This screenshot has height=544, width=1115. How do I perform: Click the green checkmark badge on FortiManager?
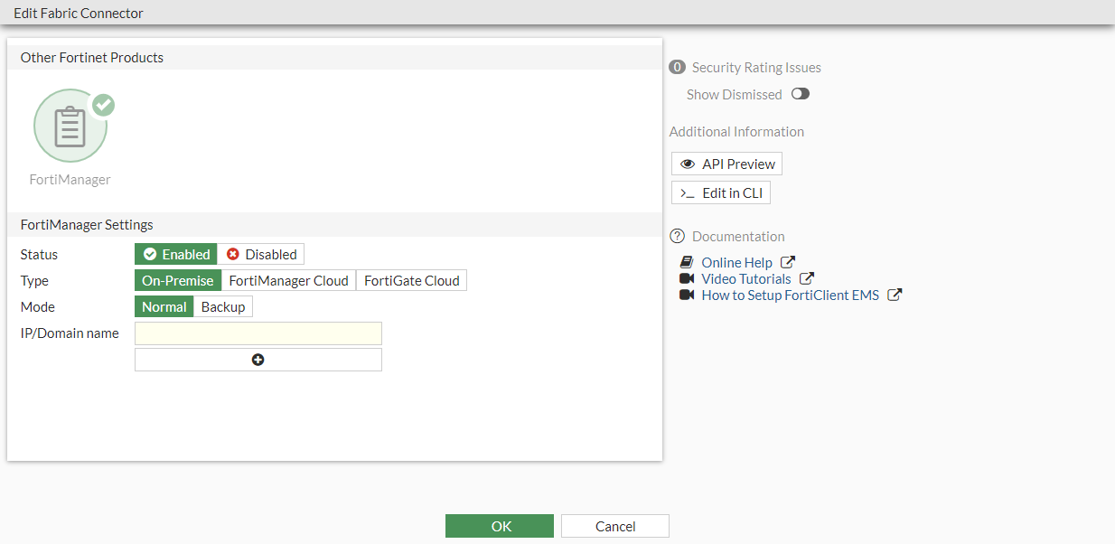(x=104, y=105)
